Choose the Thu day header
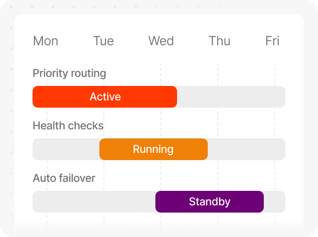Viewport: 318px width, 237px height. coord(220,41)
